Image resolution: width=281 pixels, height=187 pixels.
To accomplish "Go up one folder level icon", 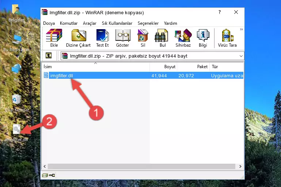I will [49, 56].
